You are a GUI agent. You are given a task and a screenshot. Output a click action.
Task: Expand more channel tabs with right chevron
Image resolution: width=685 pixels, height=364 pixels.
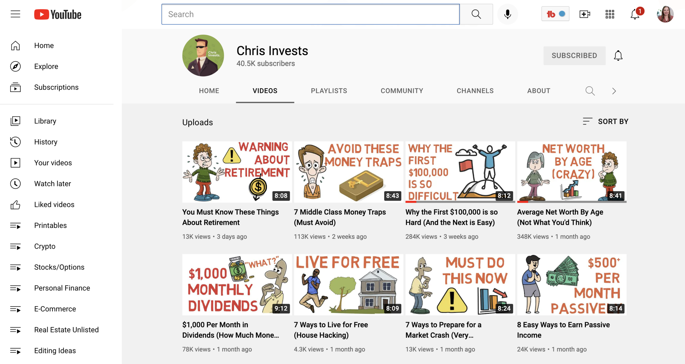point(614,91)
